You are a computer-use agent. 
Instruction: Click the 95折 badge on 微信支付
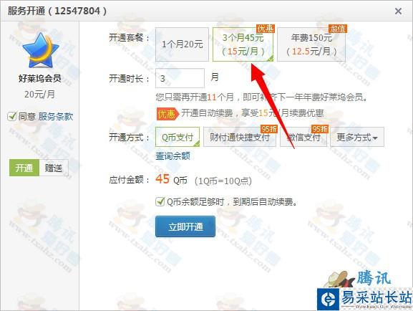click(x=320, y=129)
